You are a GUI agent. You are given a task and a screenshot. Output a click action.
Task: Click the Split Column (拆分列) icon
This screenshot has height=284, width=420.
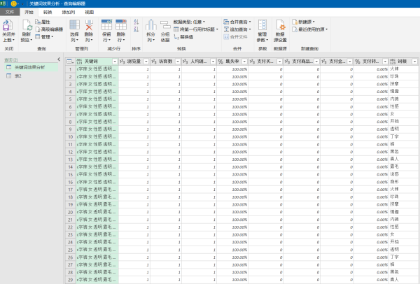tap(150, 25)
